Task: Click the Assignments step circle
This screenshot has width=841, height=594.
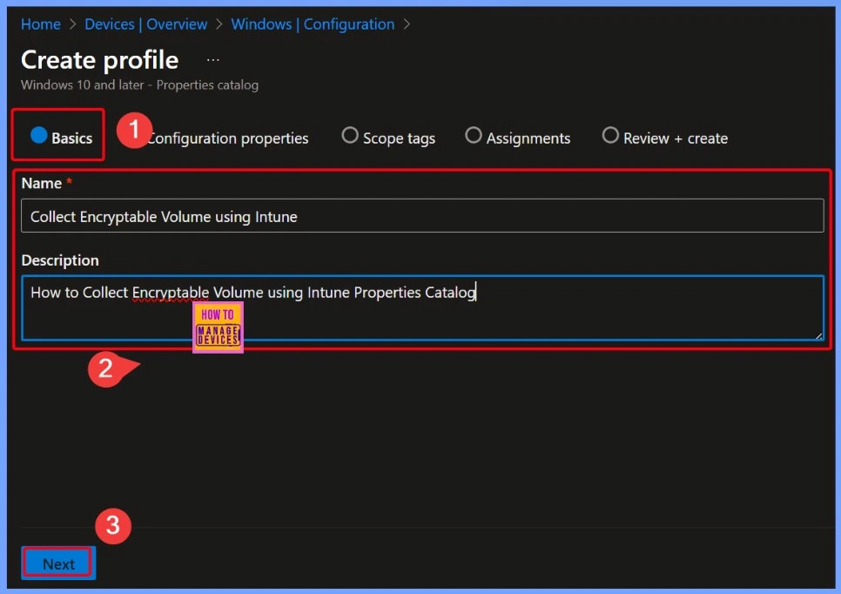Action: click(473, 135)
